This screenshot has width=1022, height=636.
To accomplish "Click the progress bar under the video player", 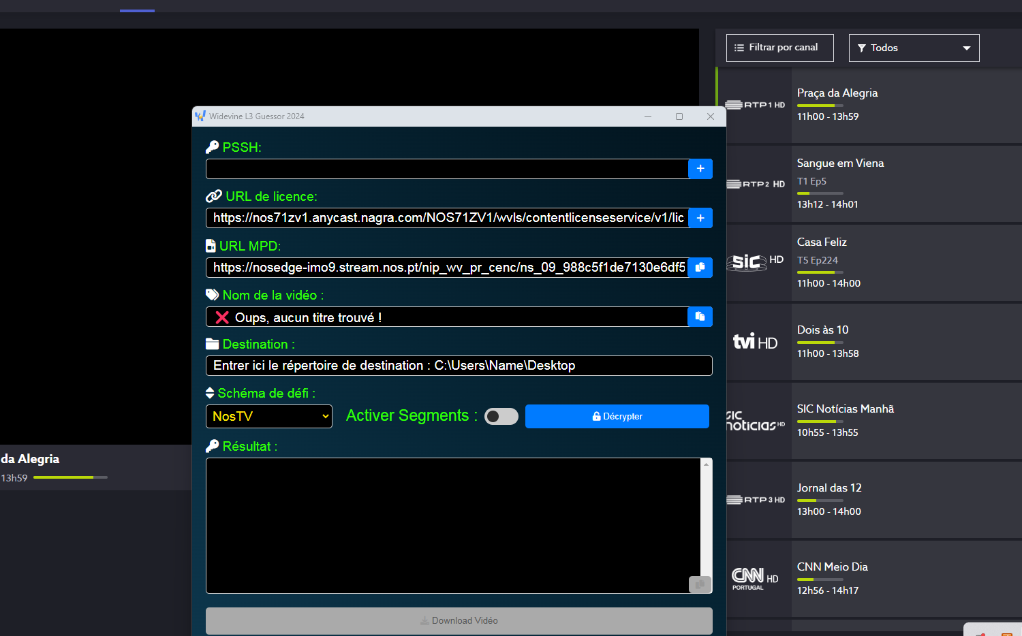I will coord(70,477).
